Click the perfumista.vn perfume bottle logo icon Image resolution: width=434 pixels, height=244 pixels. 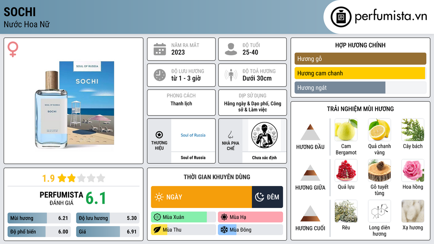pyautogui.click(x=341, y=17)
